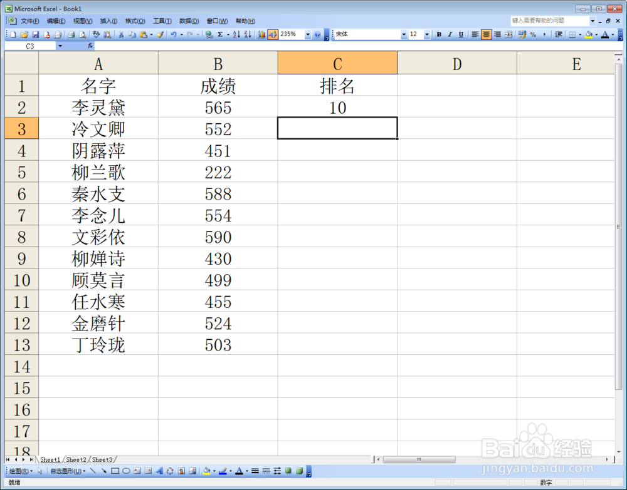Select the Oval shape tool
The image size is (627, 490).
click(x=126, y=471)
